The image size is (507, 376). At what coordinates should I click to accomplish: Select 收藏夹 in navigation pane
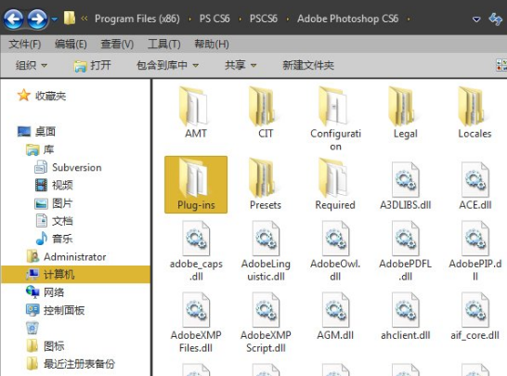pyautogui.click(x=42, y=96)
